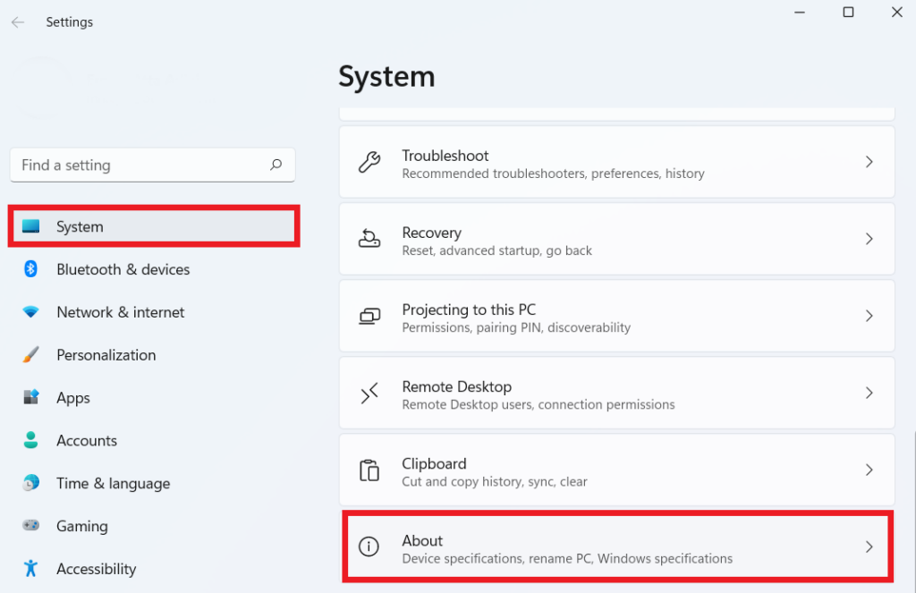The height and width of the screenshot is (593, 916).
Task: Open the Projecting to this PC page
Action: [617, 316]
